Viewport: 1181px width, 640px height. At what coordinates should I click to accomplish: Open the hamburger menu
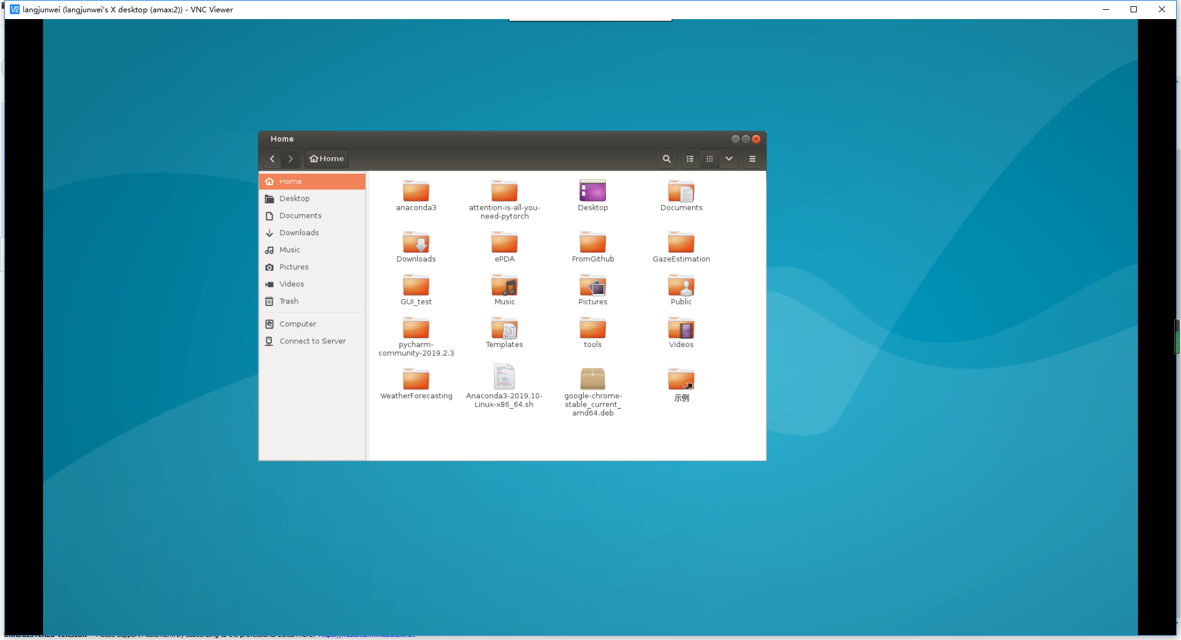pos(752,159)
